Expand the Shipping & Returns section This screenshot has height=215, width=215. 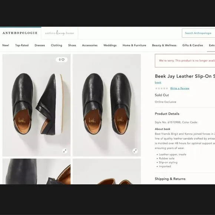click(170, 179)
